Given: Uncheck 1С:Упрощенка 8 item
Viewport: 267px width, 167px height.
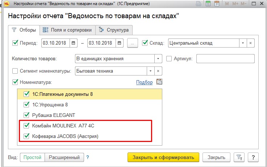Looking at the screenshot, I should (26, 105).
